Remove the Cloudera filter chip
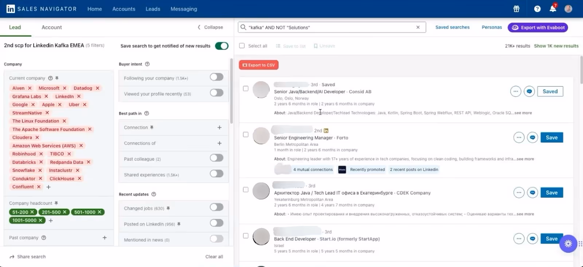 point(37,138)
